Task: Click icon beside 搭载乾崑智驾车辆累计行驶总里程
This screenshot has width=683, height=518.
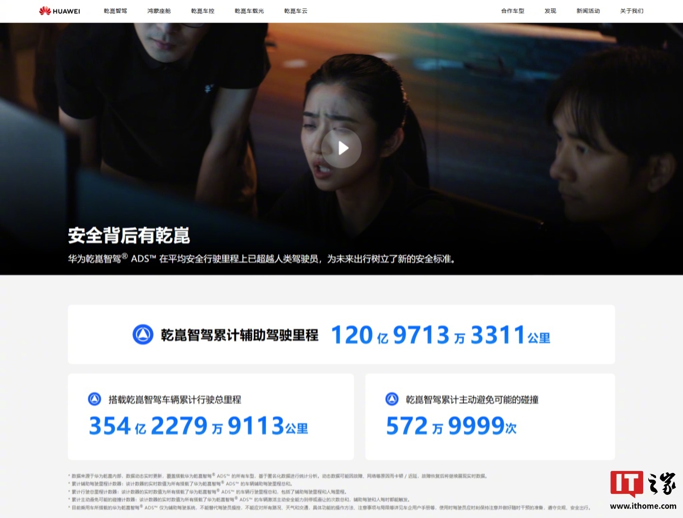Action: pyautogui.click(x=95, y=399)
